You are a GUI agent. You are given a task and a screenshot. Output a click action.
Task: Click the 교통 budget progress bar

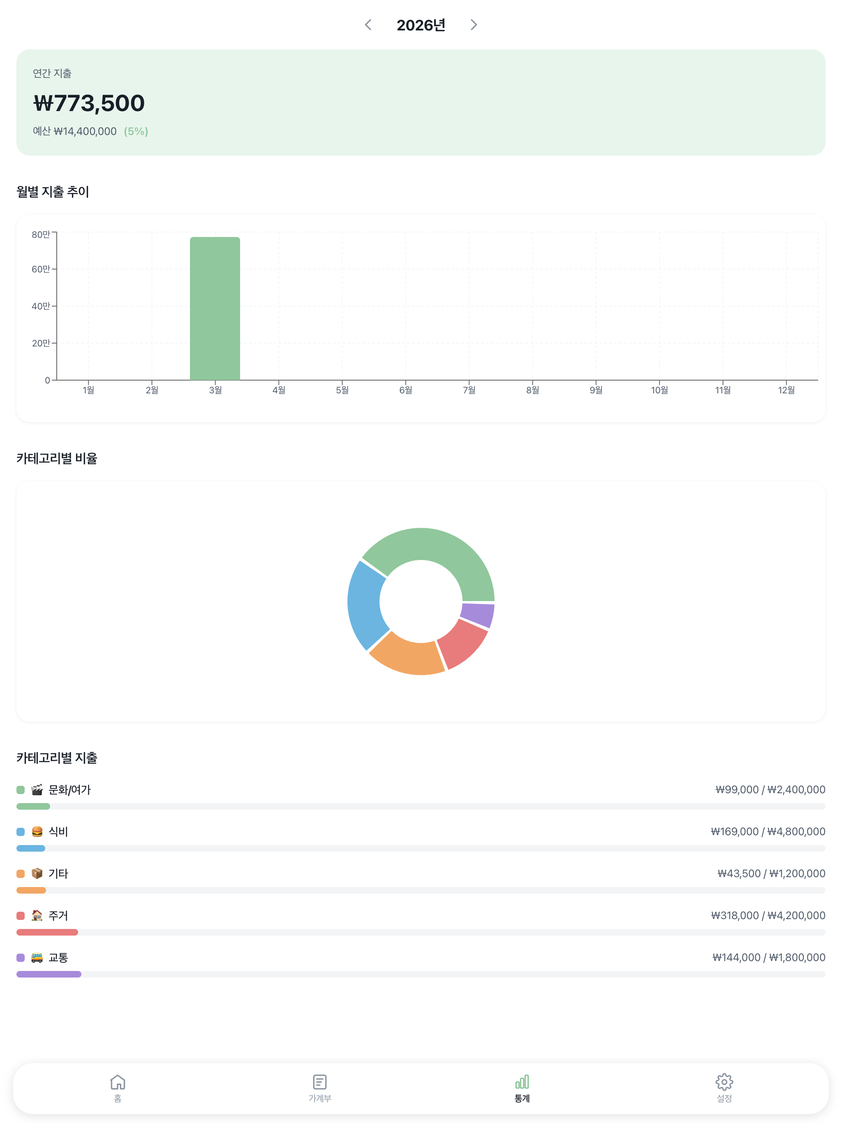(x=421, y=974)
